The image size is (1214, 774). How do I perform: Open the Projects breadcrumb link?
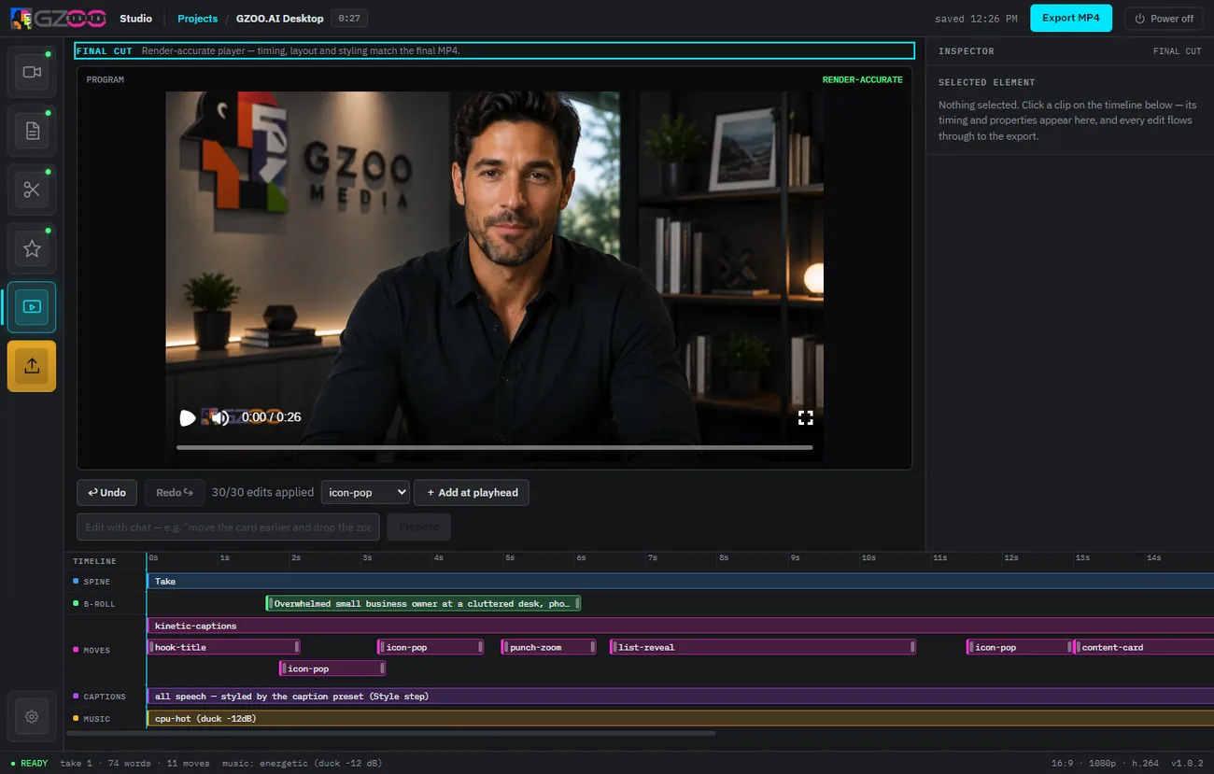point(197,18)
